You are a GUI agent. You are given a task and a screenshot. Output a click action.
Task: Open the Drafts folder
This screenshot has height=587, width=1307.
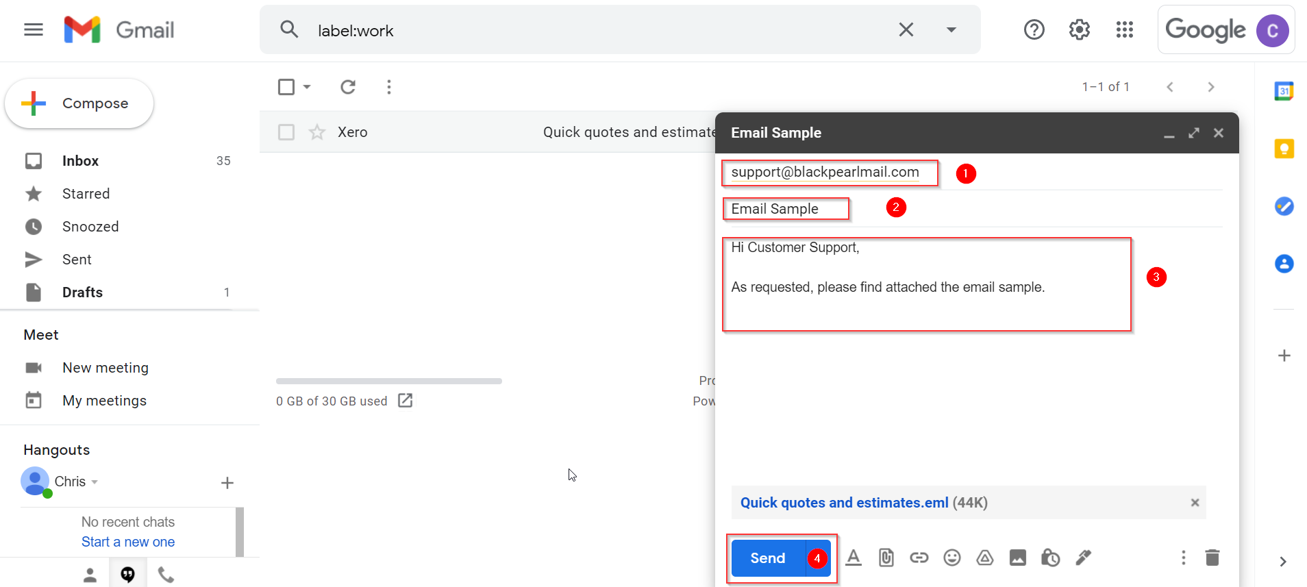82,292
